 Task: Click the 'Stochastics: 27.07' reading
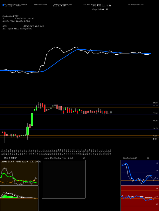click(10, 16)
